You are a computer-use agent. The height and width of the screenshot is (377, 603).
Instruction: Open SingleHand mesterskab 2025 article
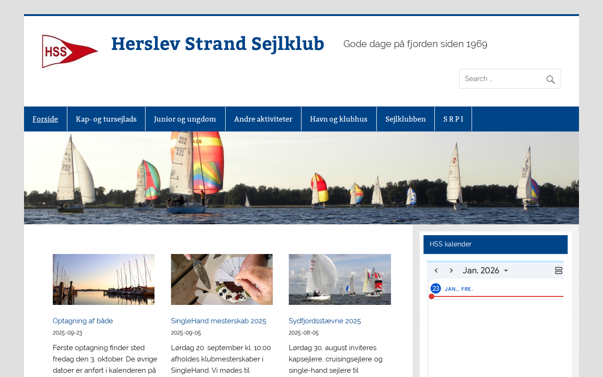pos(219,321)
